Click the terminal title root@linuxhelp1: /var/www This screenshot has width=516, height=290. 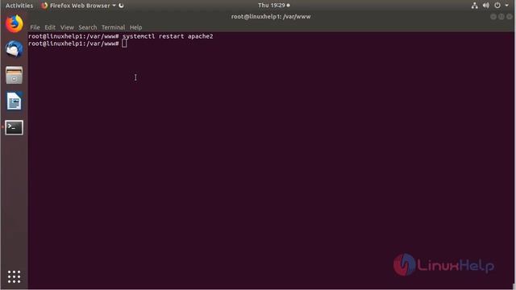coord(271,16)
